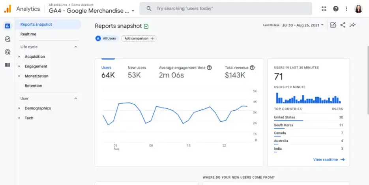The height and width of the screenshot is (185, 369).
Task: Click the plus icon in Add comparison
Action: [x=152, y=38]
